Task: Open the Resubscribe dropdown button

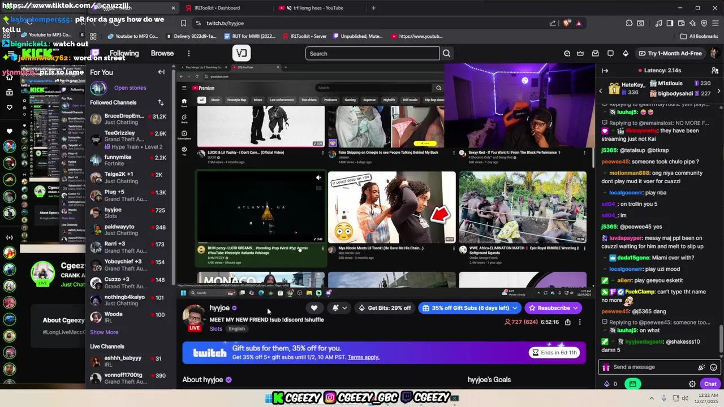Action: coord(553,308)
